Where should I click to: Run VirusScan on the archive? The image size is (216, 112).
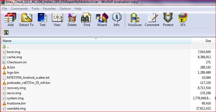point(135,20)
